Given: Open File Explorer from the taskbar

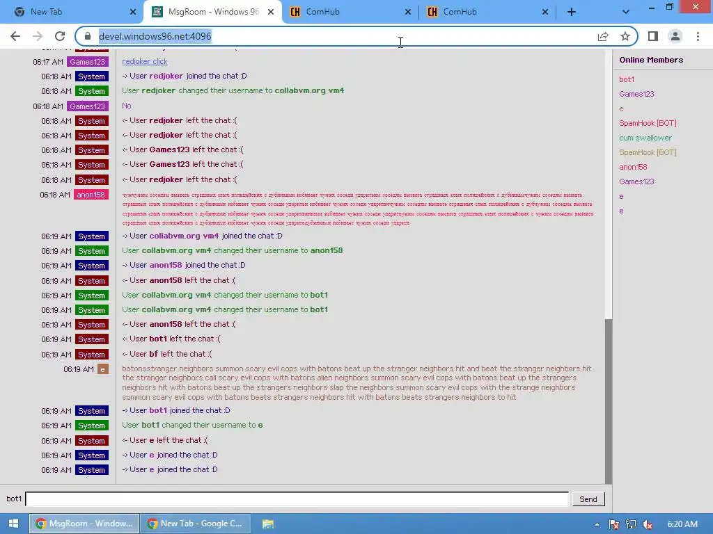Looking at the screenshot, I should [268, 524].
